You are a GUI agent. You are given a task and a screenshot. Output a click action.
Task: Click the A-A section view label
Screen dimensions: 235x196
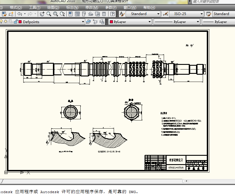coord(70,101)
